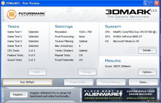This screenshot has height=103, width=161.
Task: Click the CPU Tests value '2 of 2'
Action: [x=32, y=51]
